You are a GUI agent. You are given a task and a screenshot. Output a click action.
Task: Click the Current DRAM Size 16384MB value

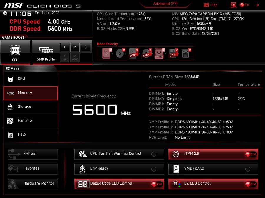[x=192, y=77]
